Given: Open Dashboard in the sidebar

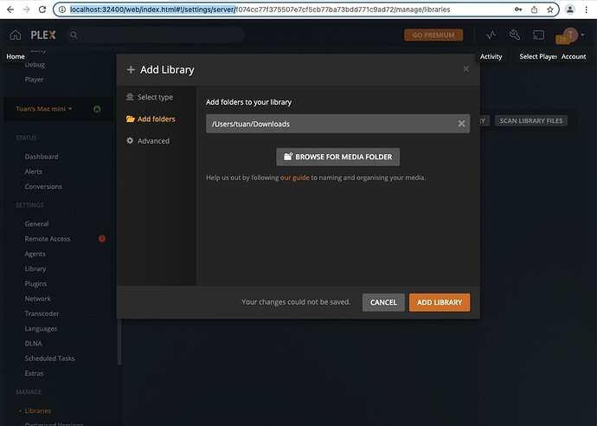Looking at the screenshot, I should pyautogui.click(x=42, y=157).
